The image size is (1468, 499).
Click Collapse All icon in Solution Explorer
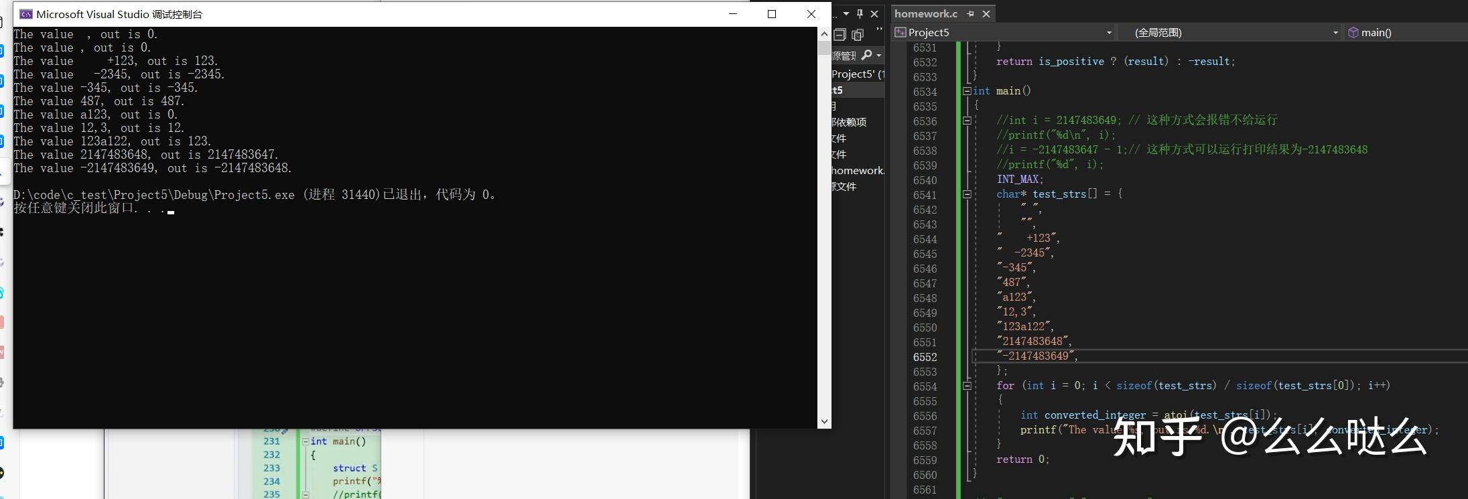pyautogui.click(x=840, y=35)
